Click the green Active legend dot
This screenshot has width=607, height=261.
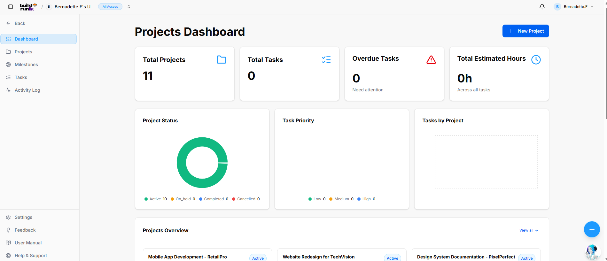[146, 199]
